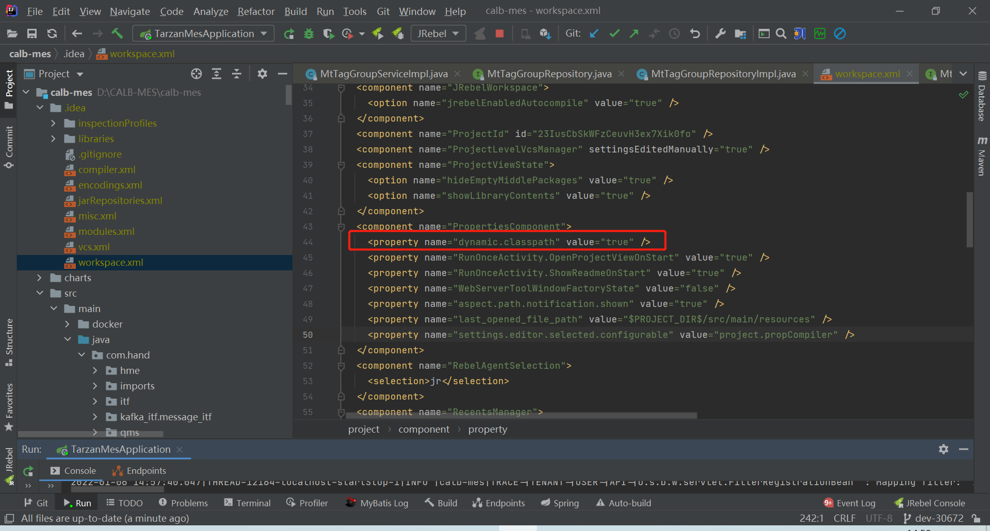Close the workspace.xml editor tab
The height and width of the screenshot is (531, 990).
tap(910, 74)
